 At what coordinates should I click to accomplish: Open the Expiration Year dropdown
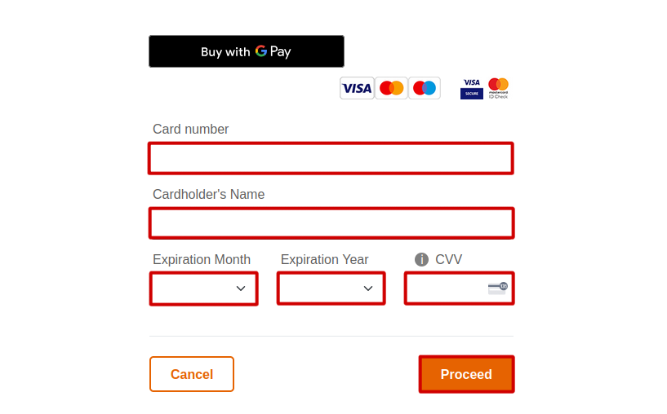coord(331,288)
